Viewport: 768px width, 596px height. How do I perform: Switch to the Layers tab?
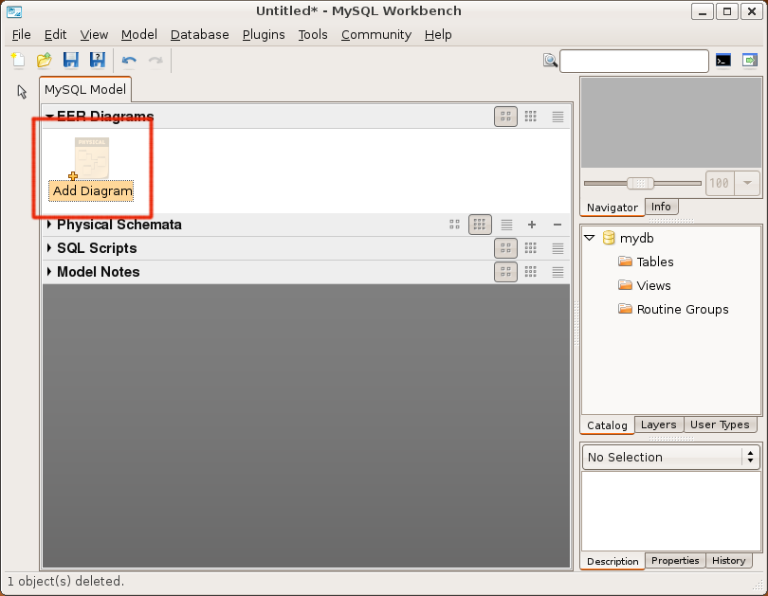(x=658, y=424)
